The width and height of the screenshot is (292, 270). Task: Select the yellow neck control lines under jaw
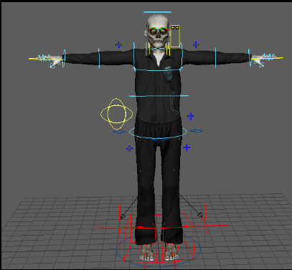click(x=158, y=49)
